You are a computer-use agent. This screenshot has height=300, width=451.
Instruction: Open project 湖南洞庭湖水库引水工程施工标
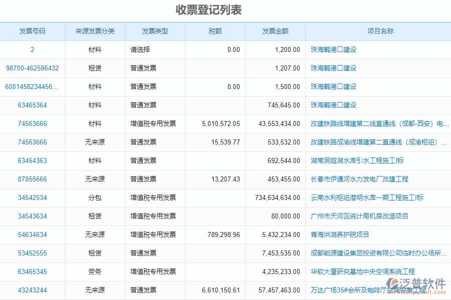[x=357, y=160]
